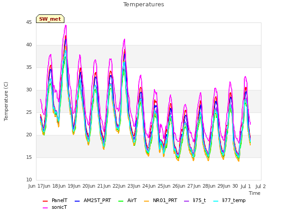Click the Time x-axis label

coord(255,193)
